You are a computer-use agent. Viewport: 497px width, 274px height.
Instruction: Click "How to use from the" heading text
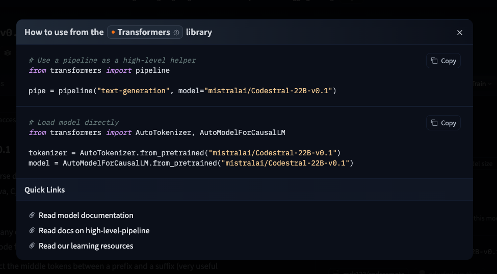64,32
